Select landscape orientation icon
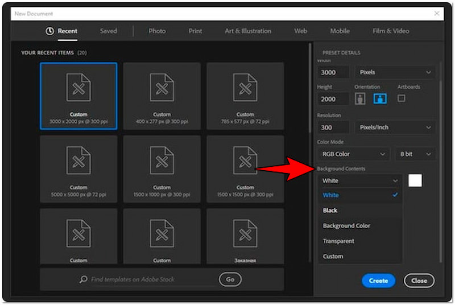455x305 pixels. pos(379,98)
